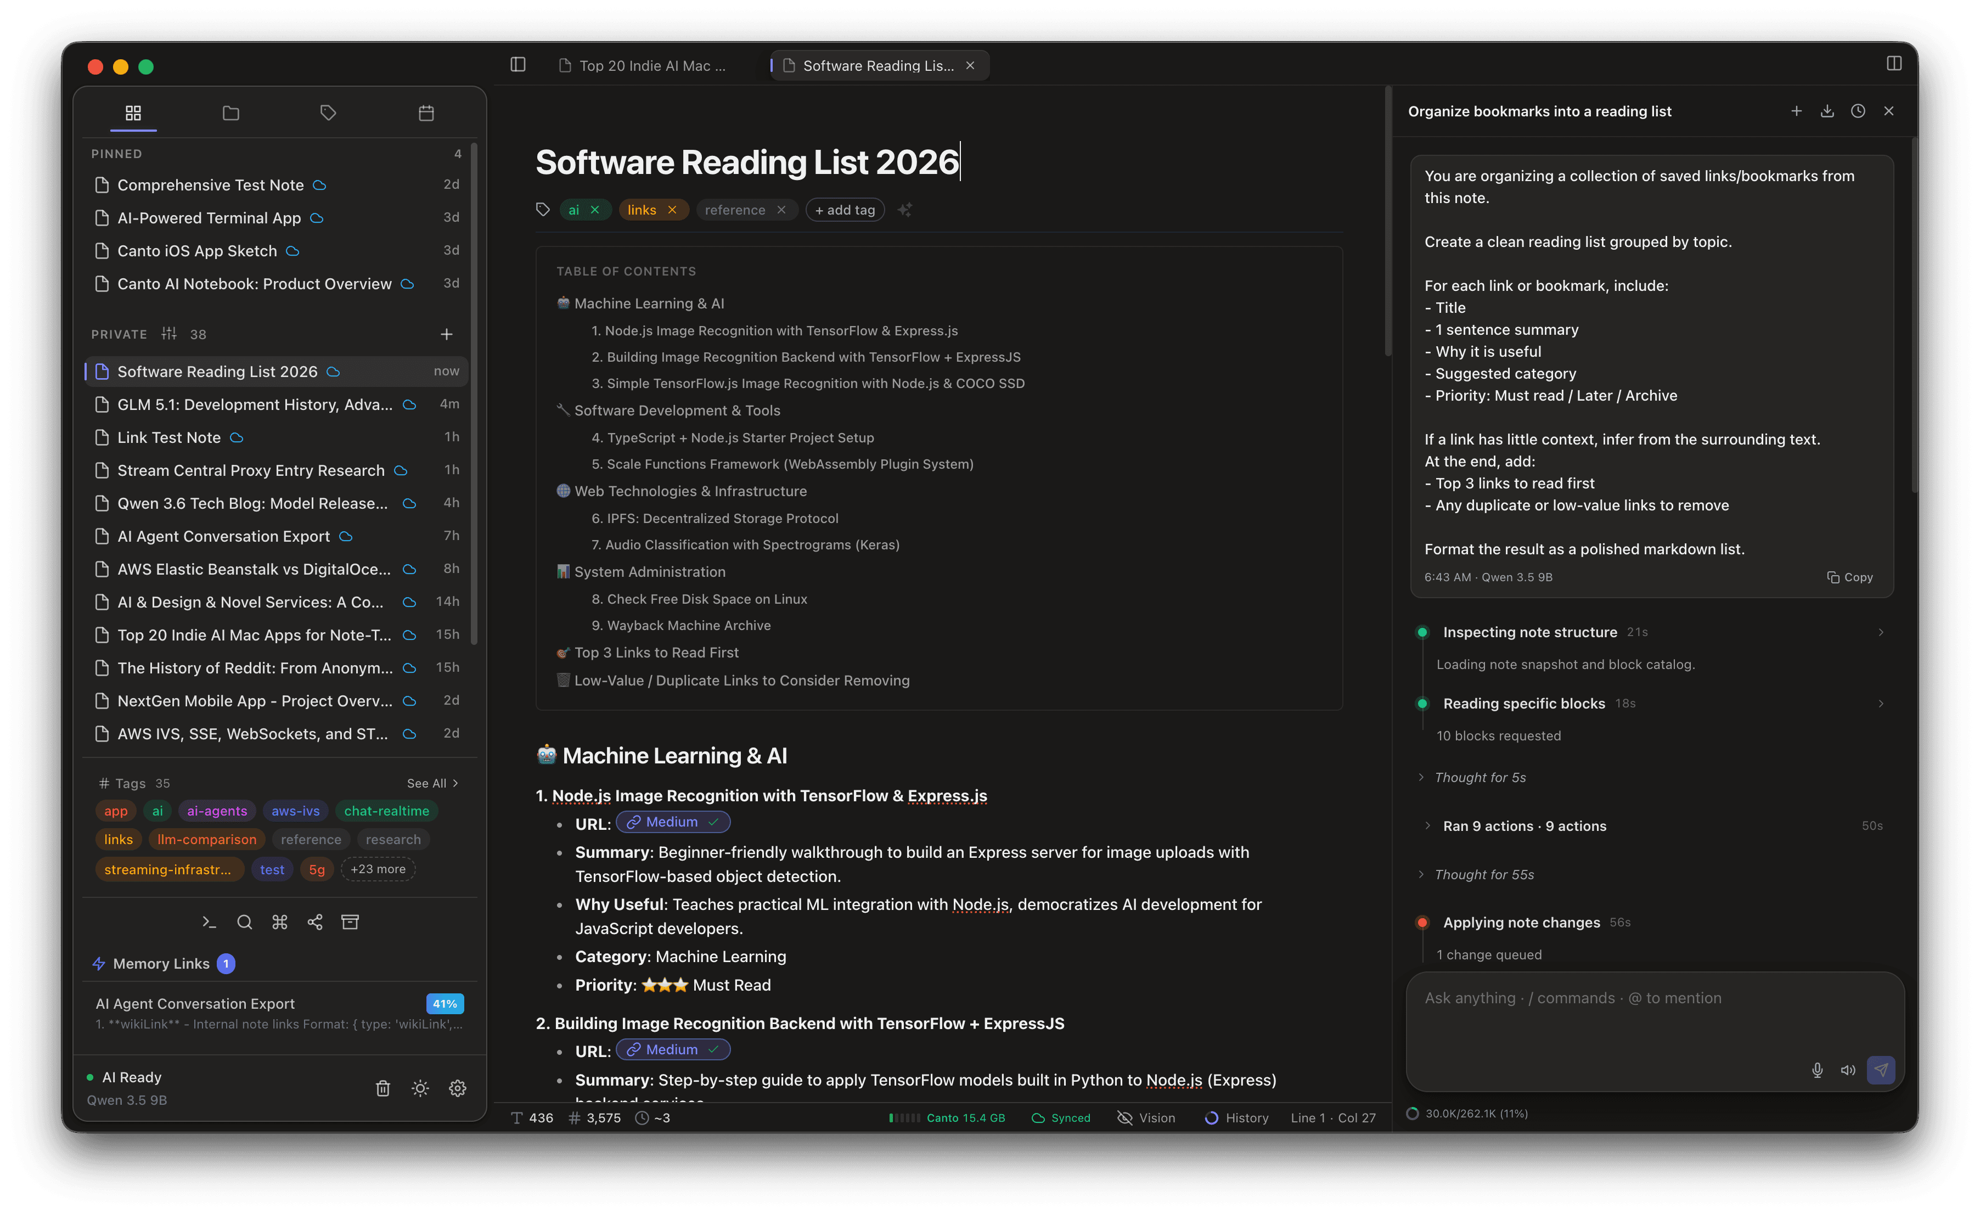Close the Software Reading List tab
1980x1214 pixels.
(x=970, y=65)
